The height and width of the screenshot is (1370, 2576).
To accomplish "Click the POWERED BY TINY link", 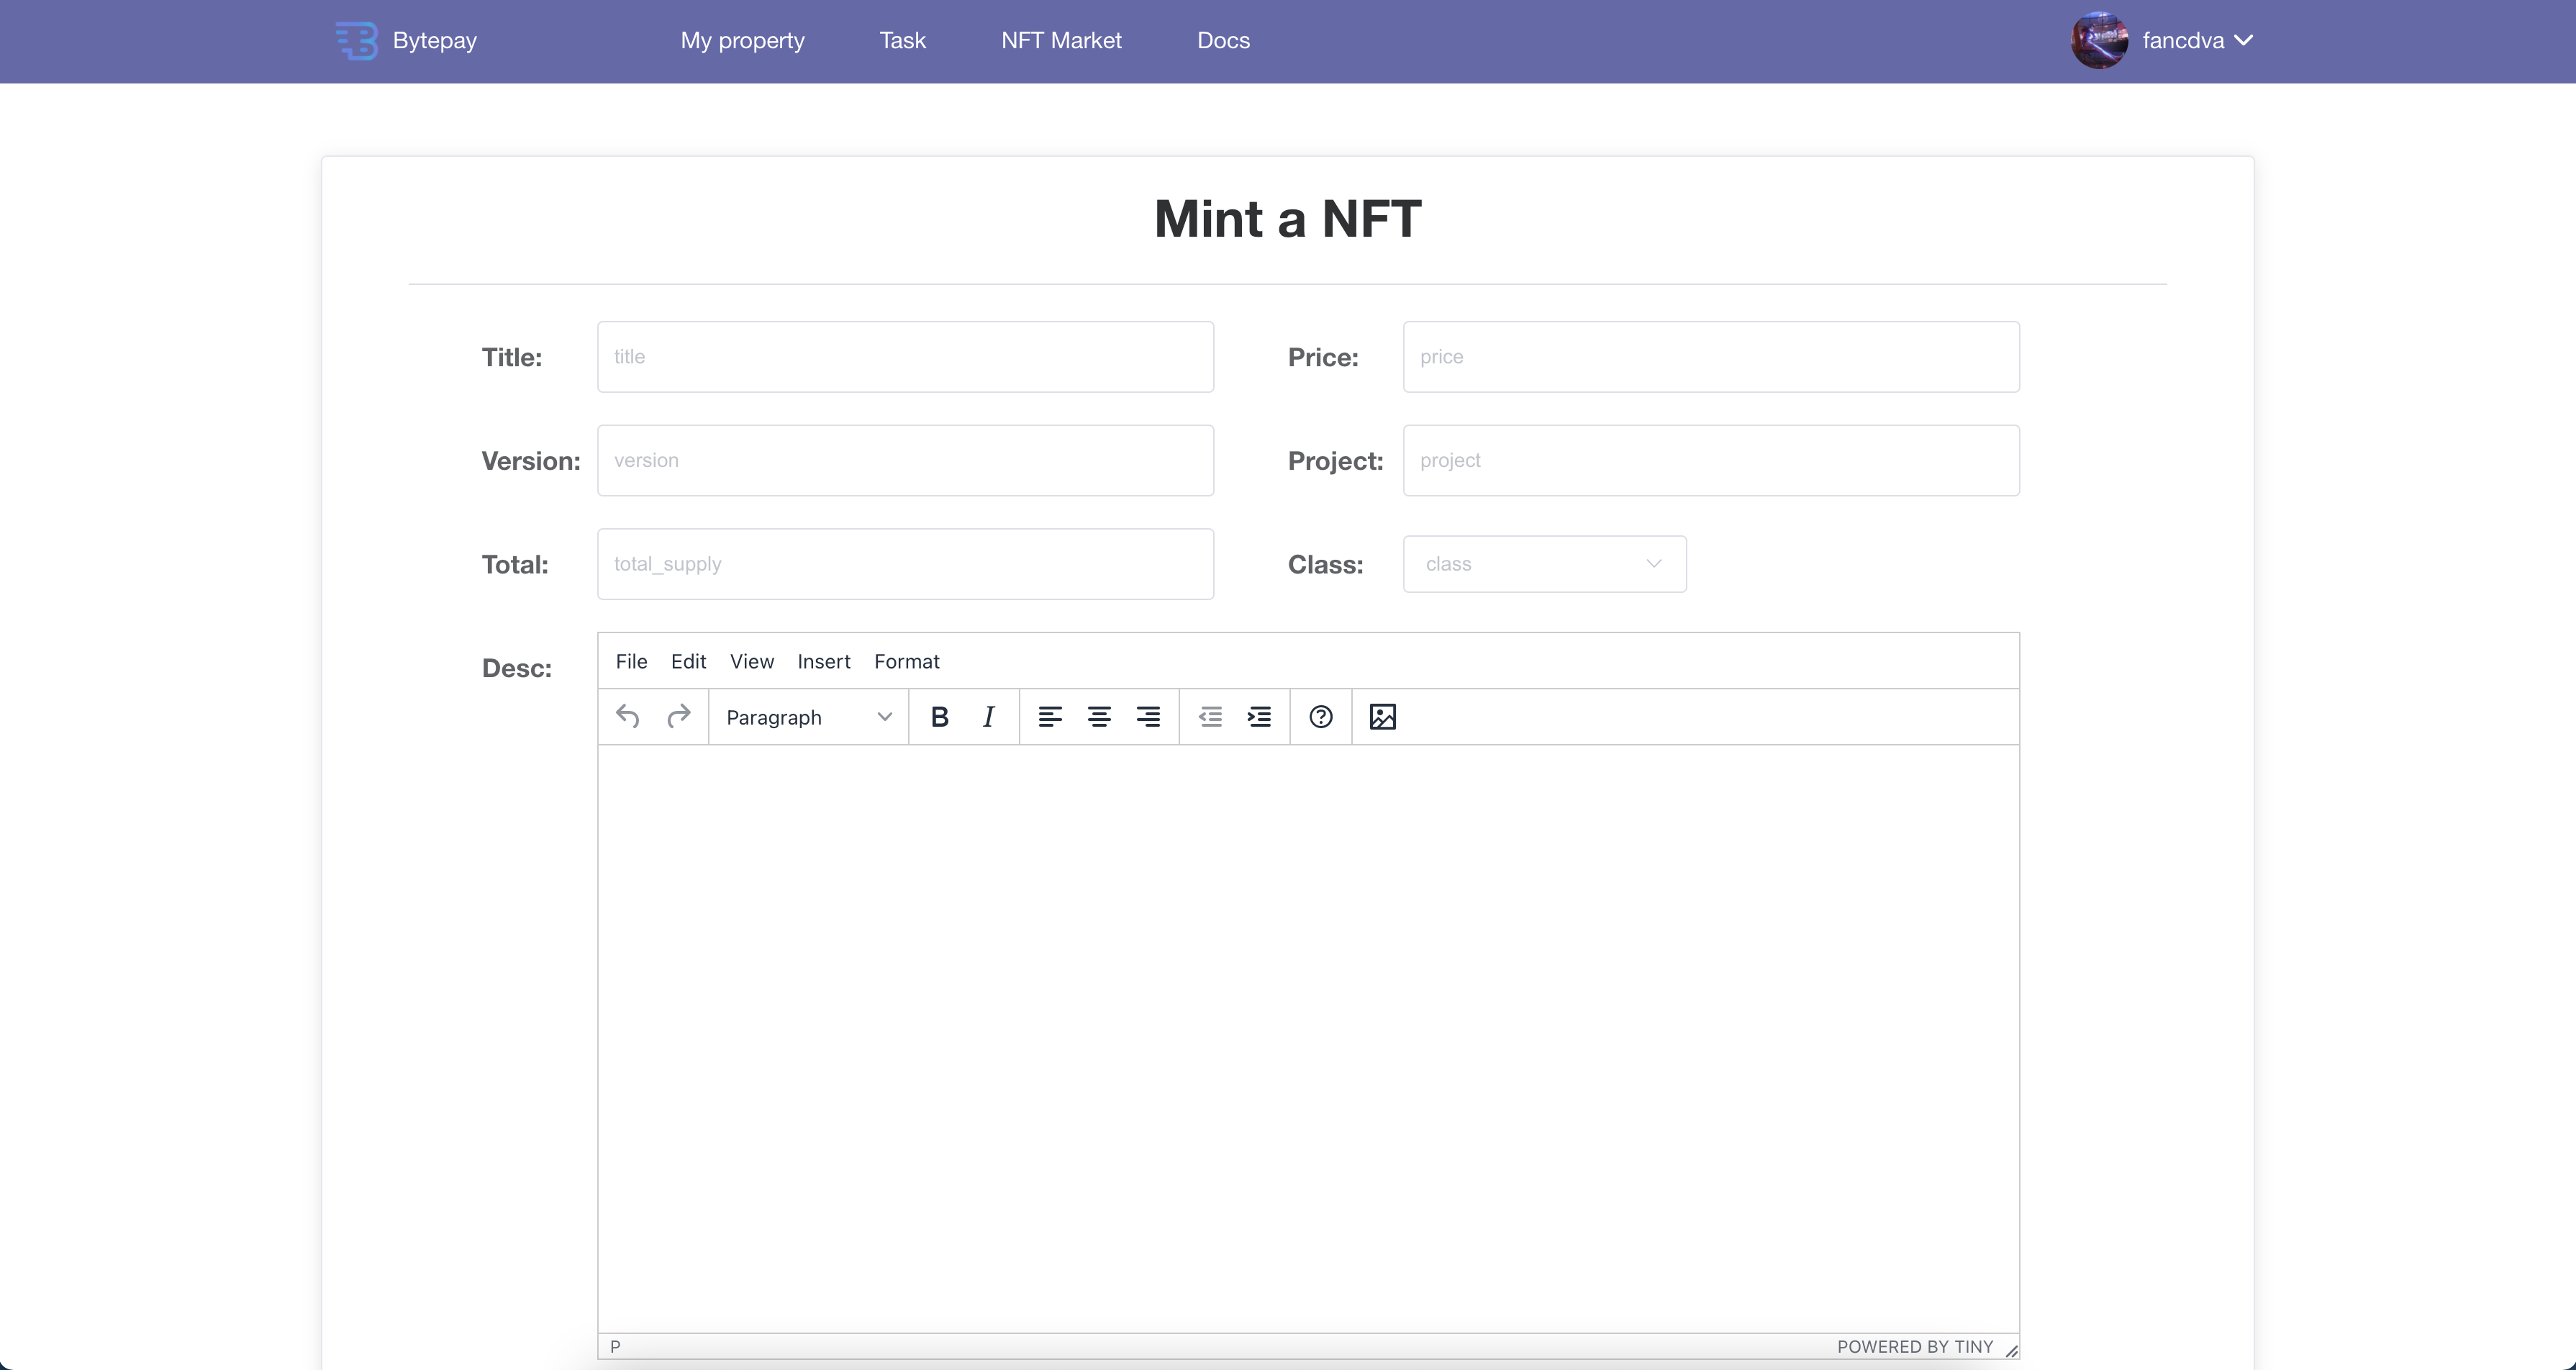I will click(x=1915, y=1347).
